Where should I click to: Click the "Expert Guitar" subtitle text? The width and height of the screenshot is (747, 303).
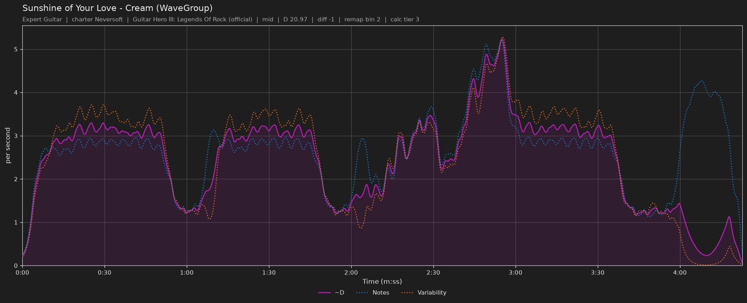click(42, 20)
